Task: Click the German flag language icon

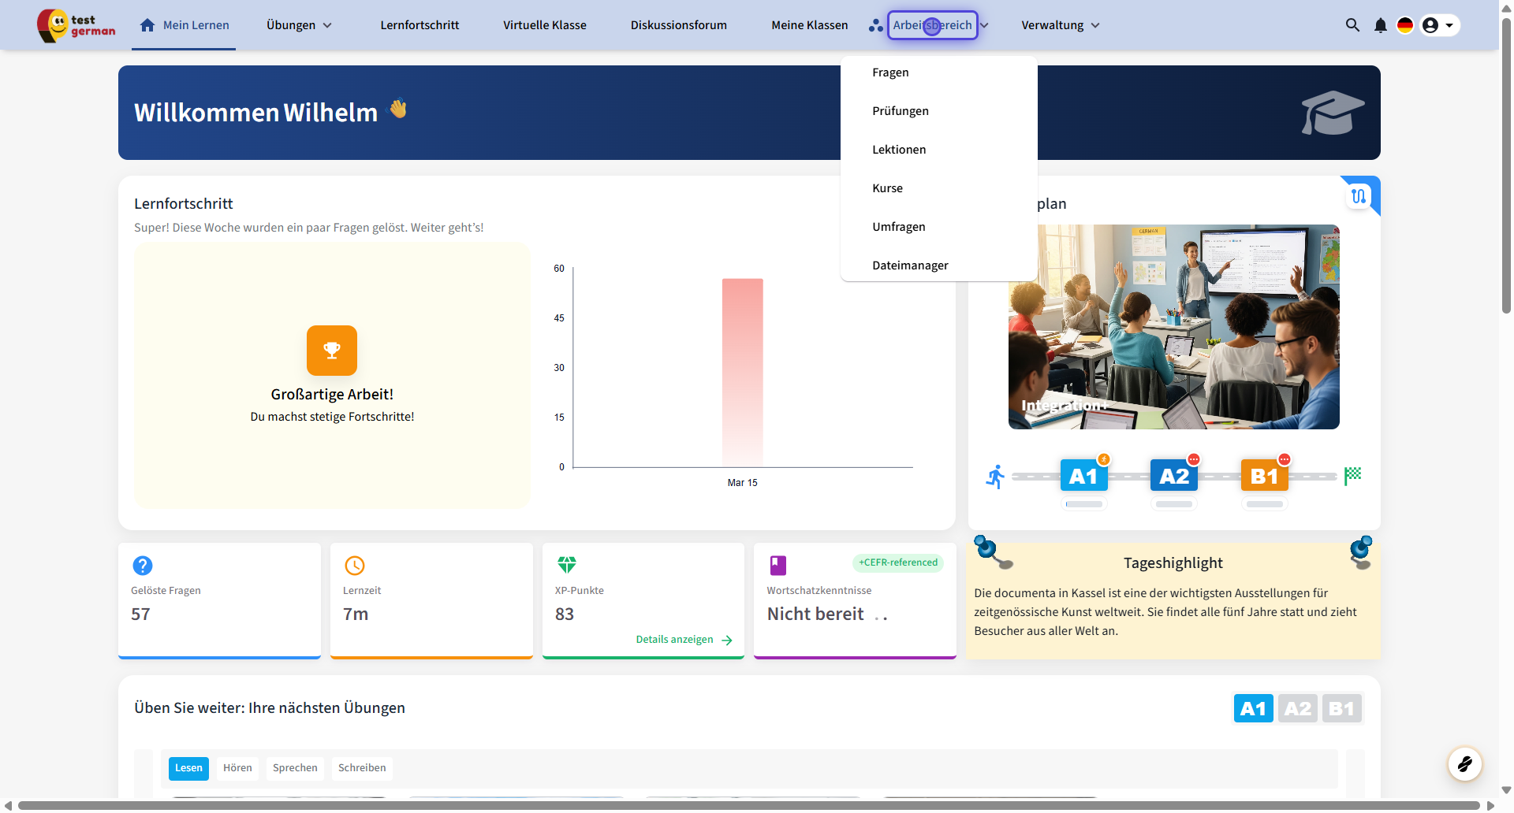Action: pyautogui.click(x=1405, y=25)
